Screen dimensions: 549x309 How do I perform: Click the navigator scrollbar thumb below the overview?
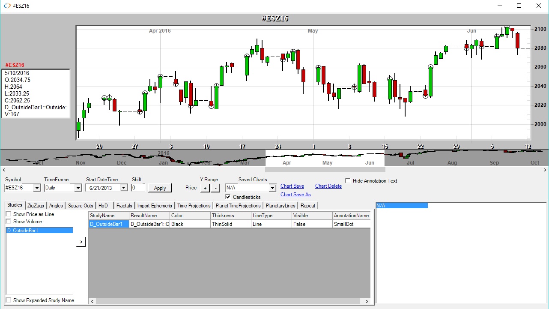pyautogui.click(x=325, y=170)
